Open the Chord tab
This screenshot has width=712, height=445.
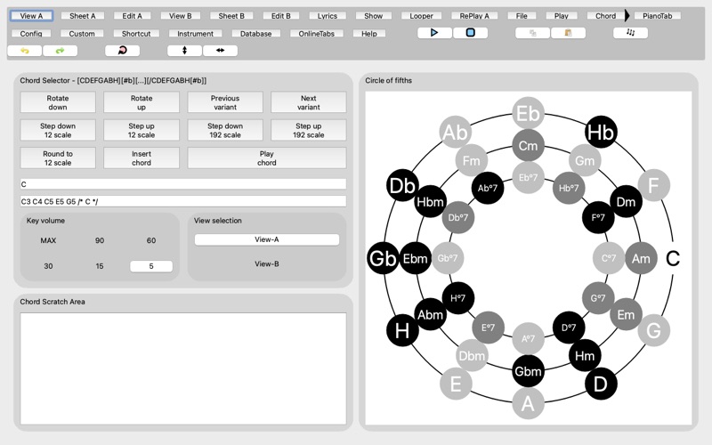605,15
